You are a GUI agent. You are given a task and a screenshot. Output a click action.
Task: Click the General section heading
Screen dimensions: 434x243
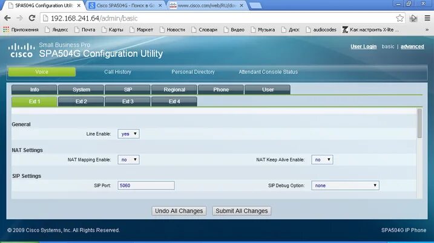pos(21,125)
